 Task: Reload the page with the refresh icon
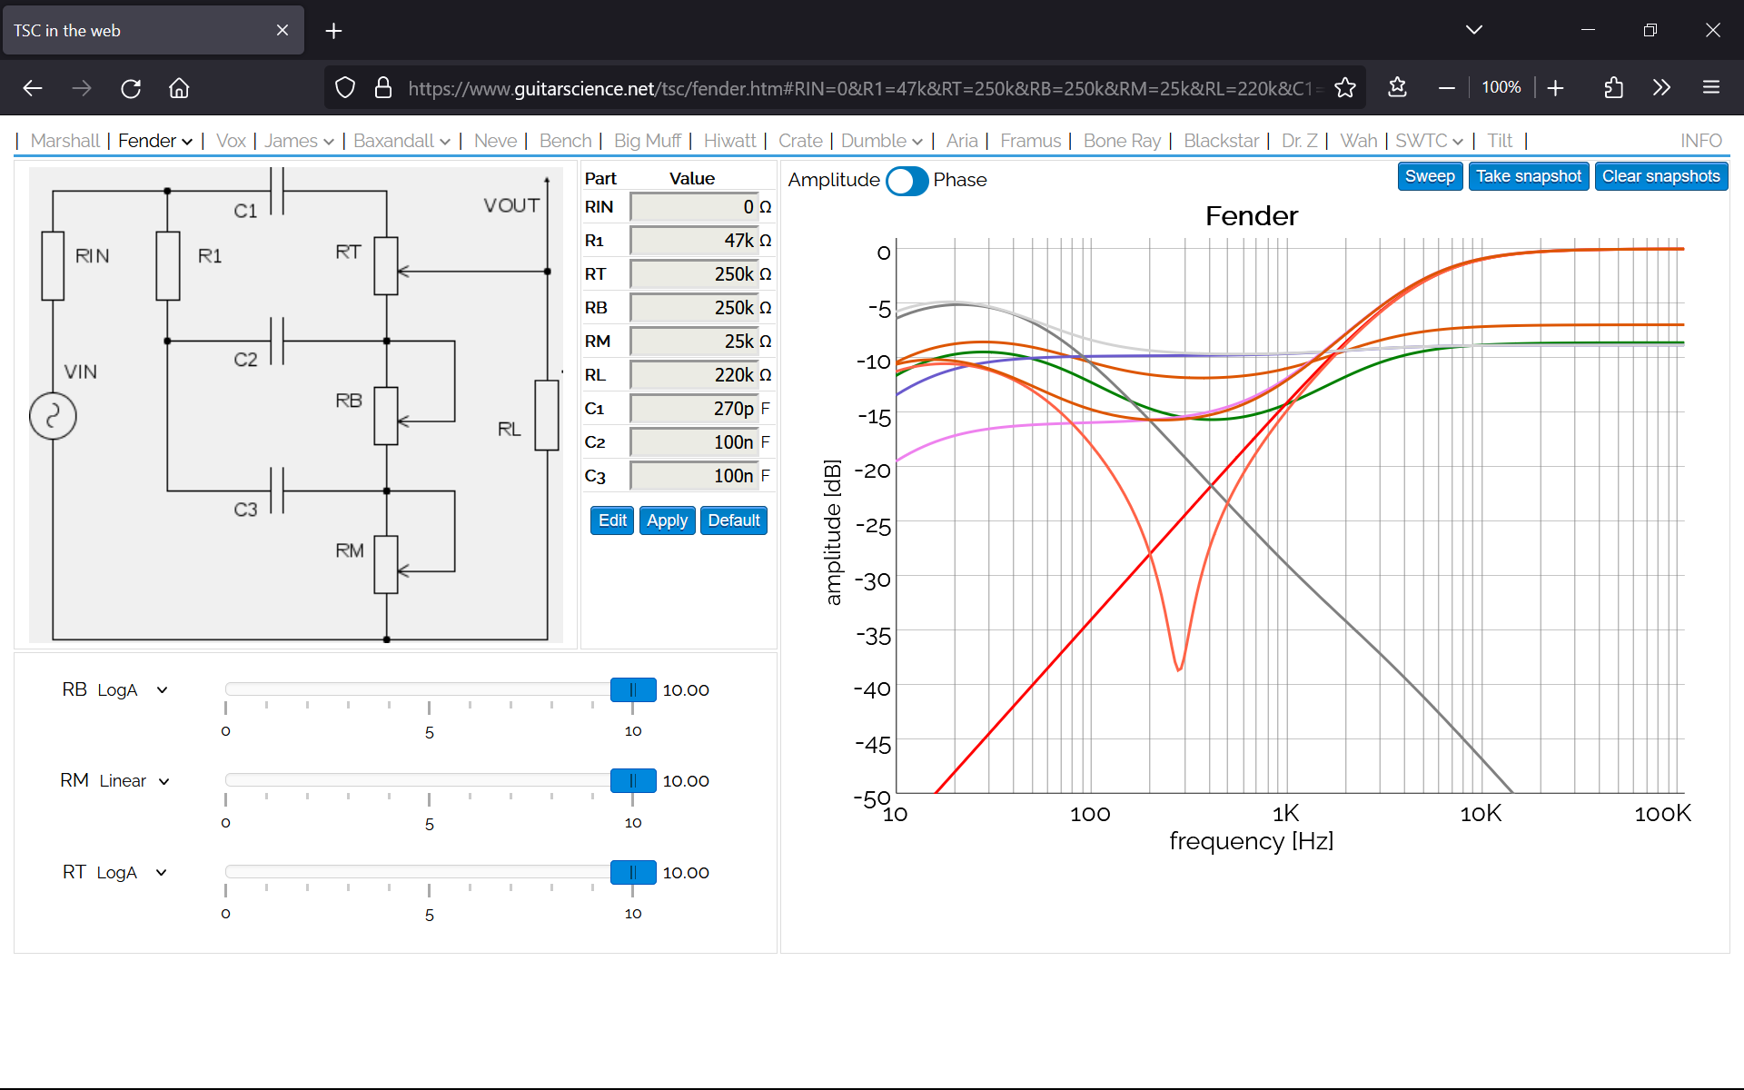tap(131, 88)
